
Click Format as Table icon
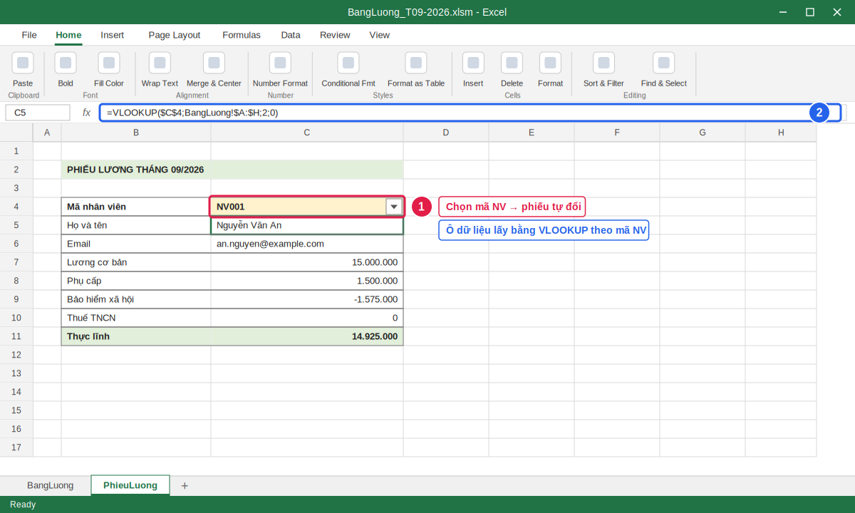416,63
